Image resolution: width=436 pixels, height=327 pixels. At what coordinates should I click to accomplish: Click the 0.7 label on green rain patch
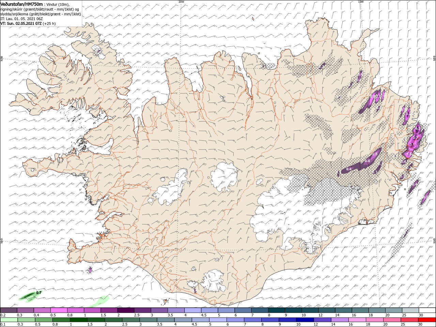click(39, 293)
